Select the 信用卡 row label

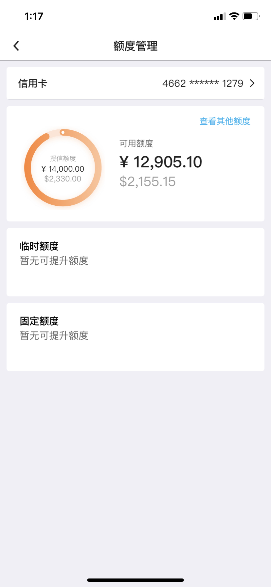click(32, 83)
